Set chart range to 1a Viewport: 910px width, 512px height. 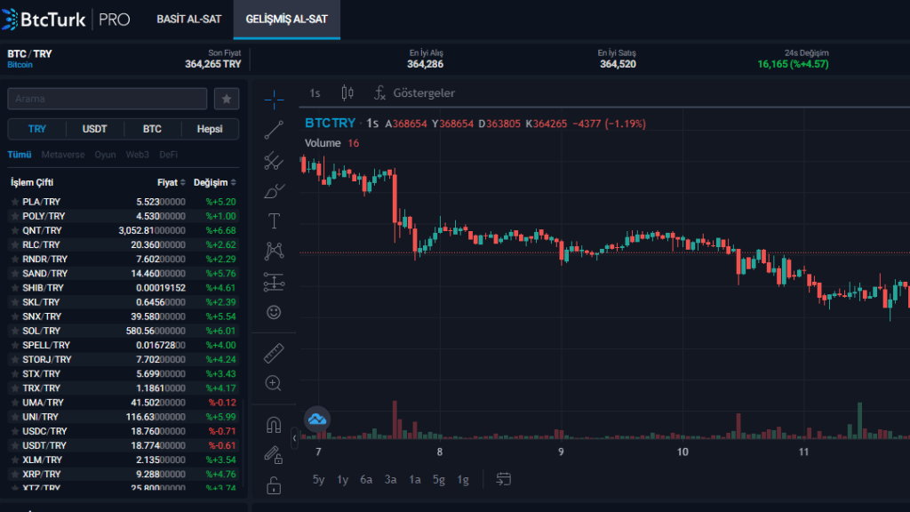click(x=415, y=479)
